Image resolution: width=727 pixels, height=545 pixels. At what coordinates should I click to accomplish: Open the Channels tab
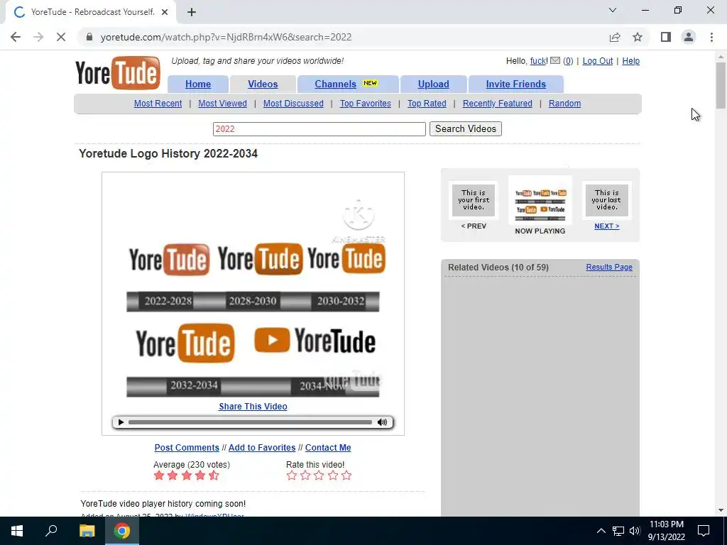(x=348, y=84)
